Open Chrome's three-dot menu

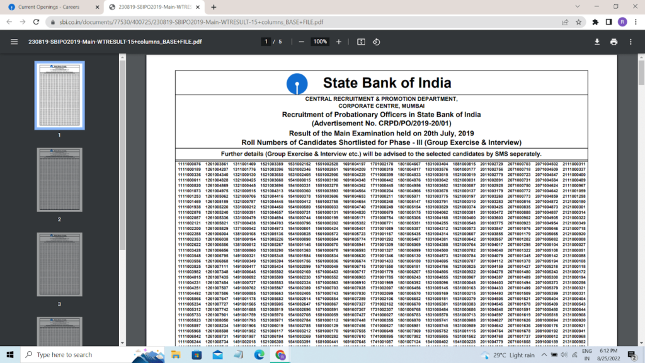tap(636, 21)
